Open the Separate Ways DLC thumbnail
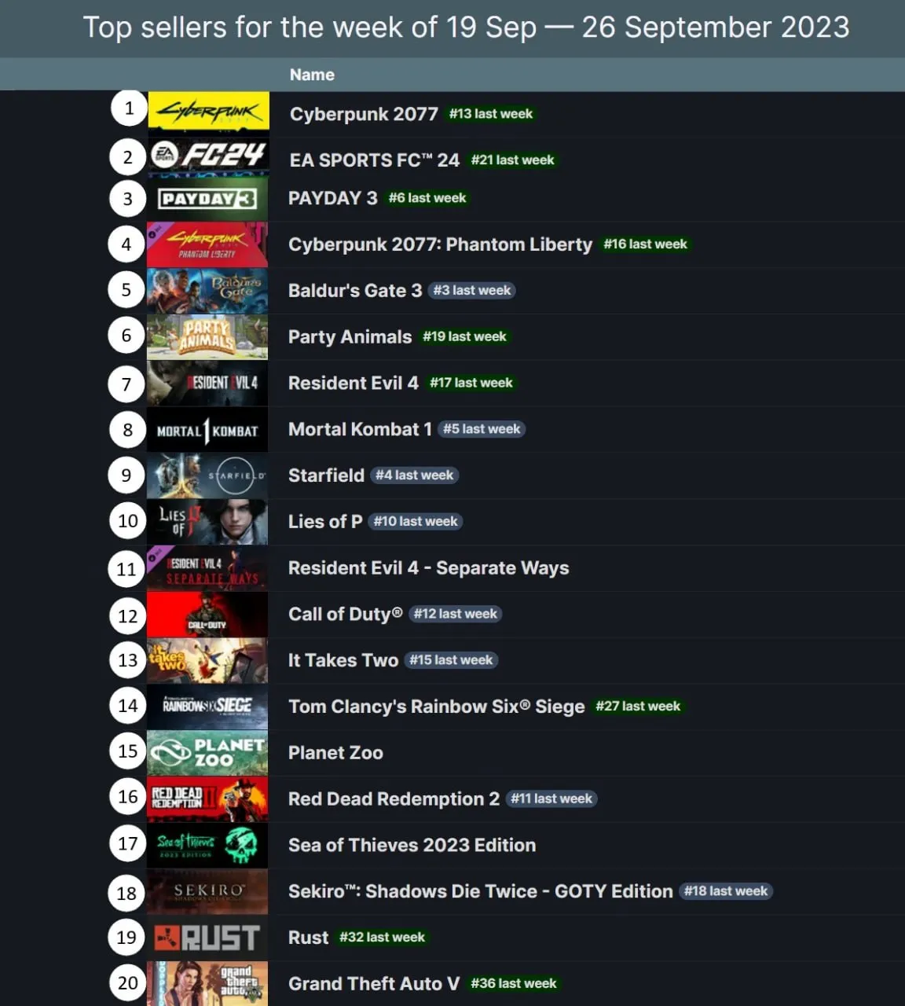The width and height of the screenshot is (905, 1006). point(207,568)
